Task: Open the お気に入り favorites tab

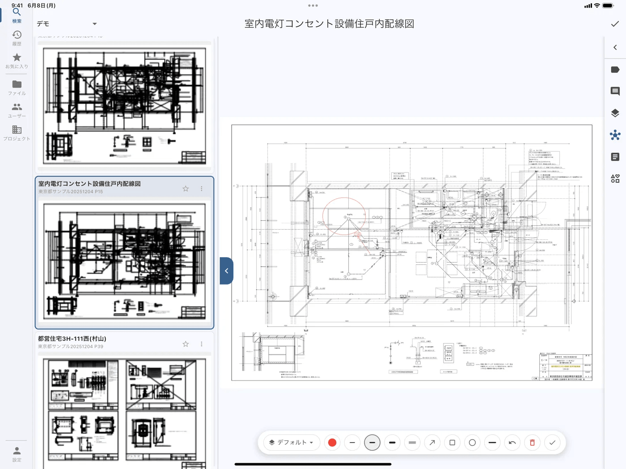Action: coord(17,61)
